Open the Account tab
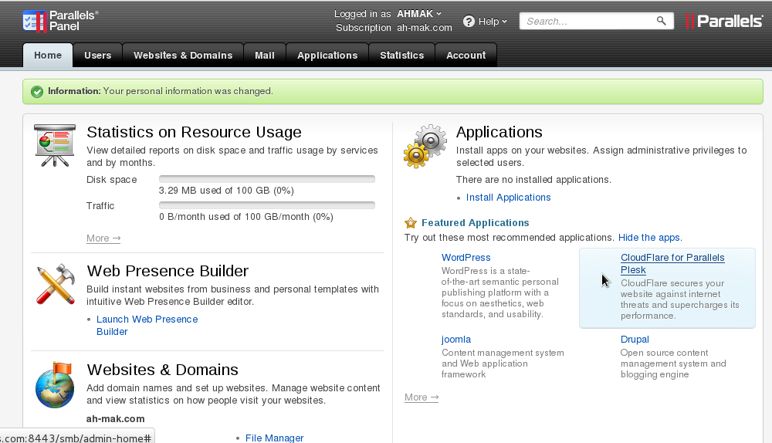The width and height of the screenshot is (772, 443). (466, 55)
